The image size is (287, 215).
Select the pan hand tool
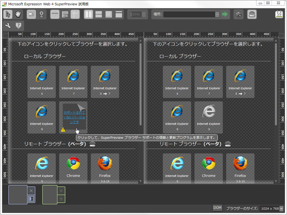click(x=18, y=14)
